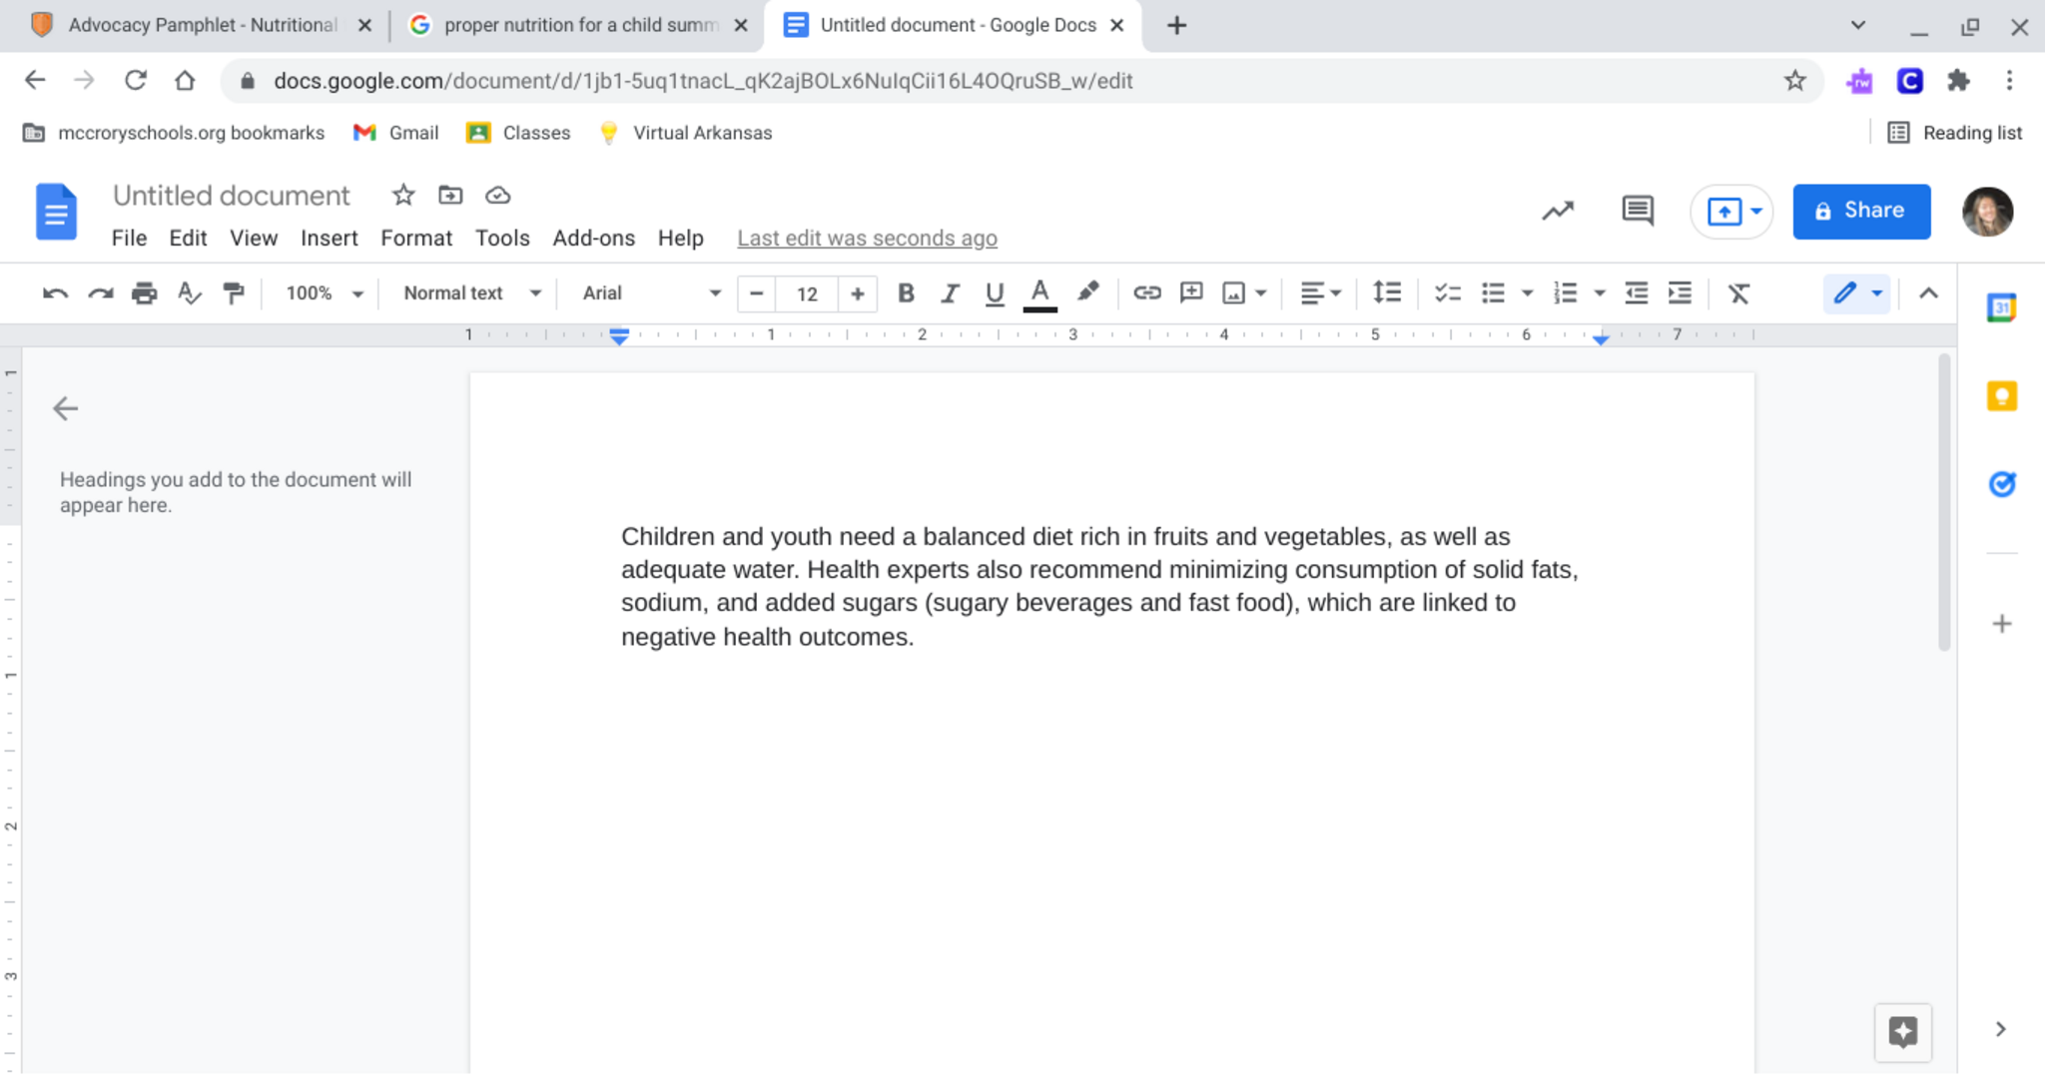Image resolution: width=2045 pixels, height=1075 pixels.
Task: Click the blue Share button
Action: (x=1860, y=211)
